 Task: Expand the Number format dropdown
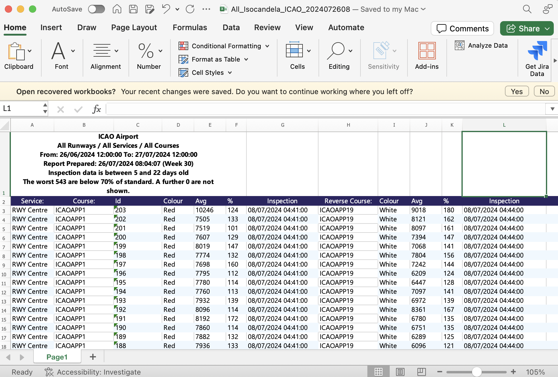click(160, 50)
